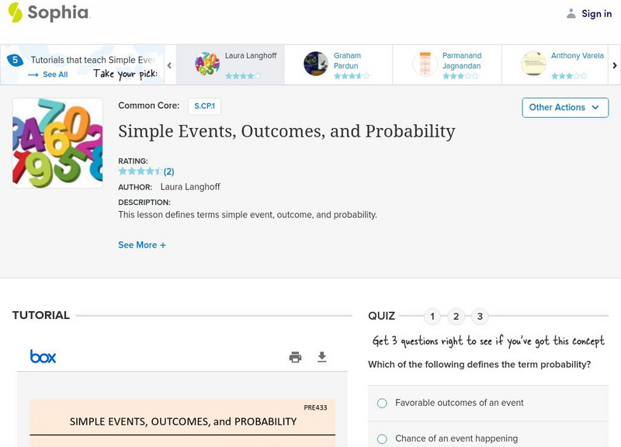Open the Other Actions dropdown
The width and height of the screenshot is (621, 447).
point(564,107)
